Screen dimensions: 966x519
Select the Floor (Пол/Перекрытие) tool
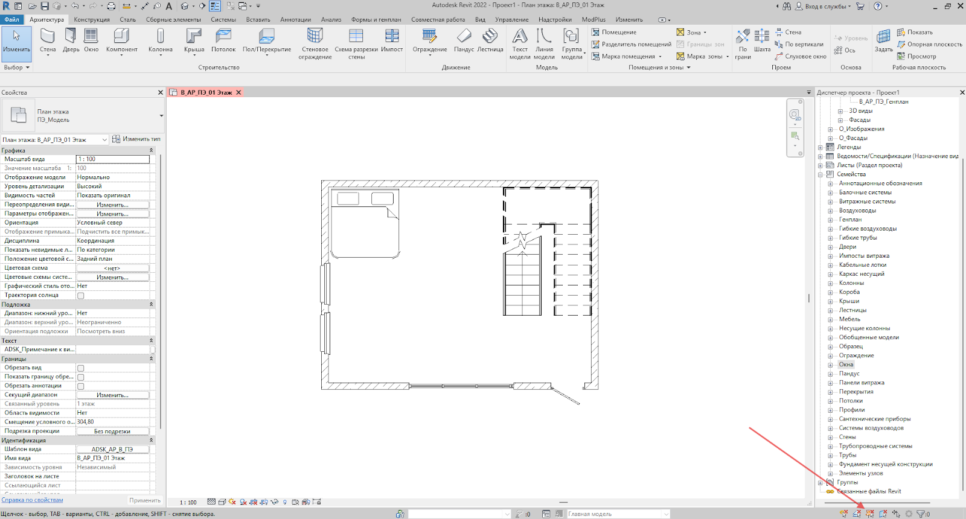tap(266, 41)
